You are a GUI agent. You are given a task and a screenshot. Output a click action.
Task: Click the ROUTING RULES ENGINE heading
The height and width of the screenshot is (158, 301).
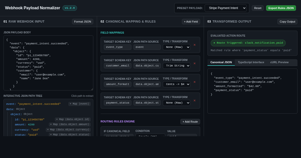pyautogui.click(x=118, y=121)
